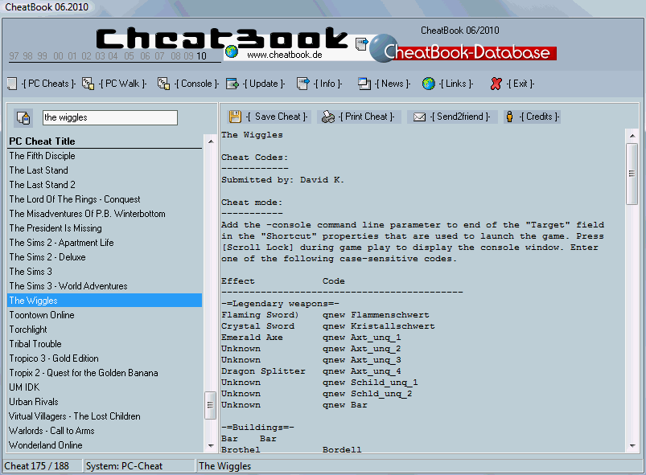Click 'Cheat 175 / 188' in status bar
646x475 pixels.
pyautogui.click(x=37, y=466)
